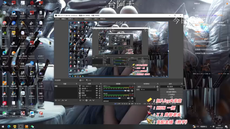Open the 麦克风/Aux channel gear settings
230x129 pixels.
(132, 91)
